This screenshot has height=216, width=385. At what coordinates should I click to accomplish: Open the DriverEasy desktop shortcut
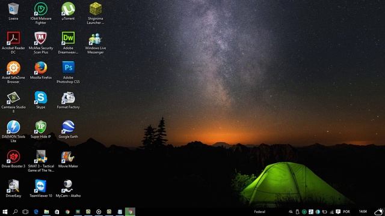pyautogui.click(x=13, y=188)
